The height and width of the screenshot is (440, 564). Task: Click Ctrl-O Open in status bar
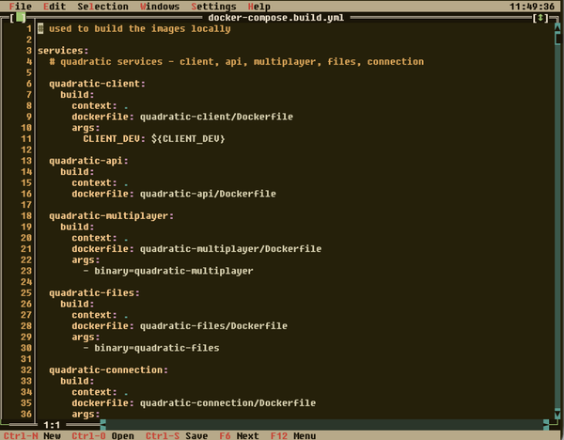tap(102, 435)
